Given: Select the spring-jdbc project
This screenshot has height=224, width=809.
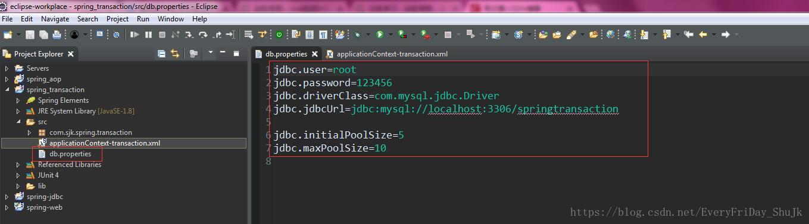Looking at the screenshot, I should pyautogui.click(x=45, y=197).
